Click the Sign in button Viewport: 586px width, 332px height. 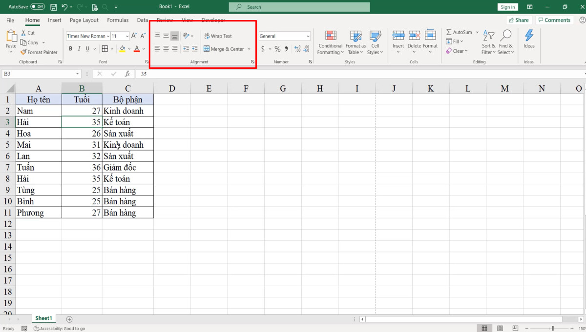point(507,7)
